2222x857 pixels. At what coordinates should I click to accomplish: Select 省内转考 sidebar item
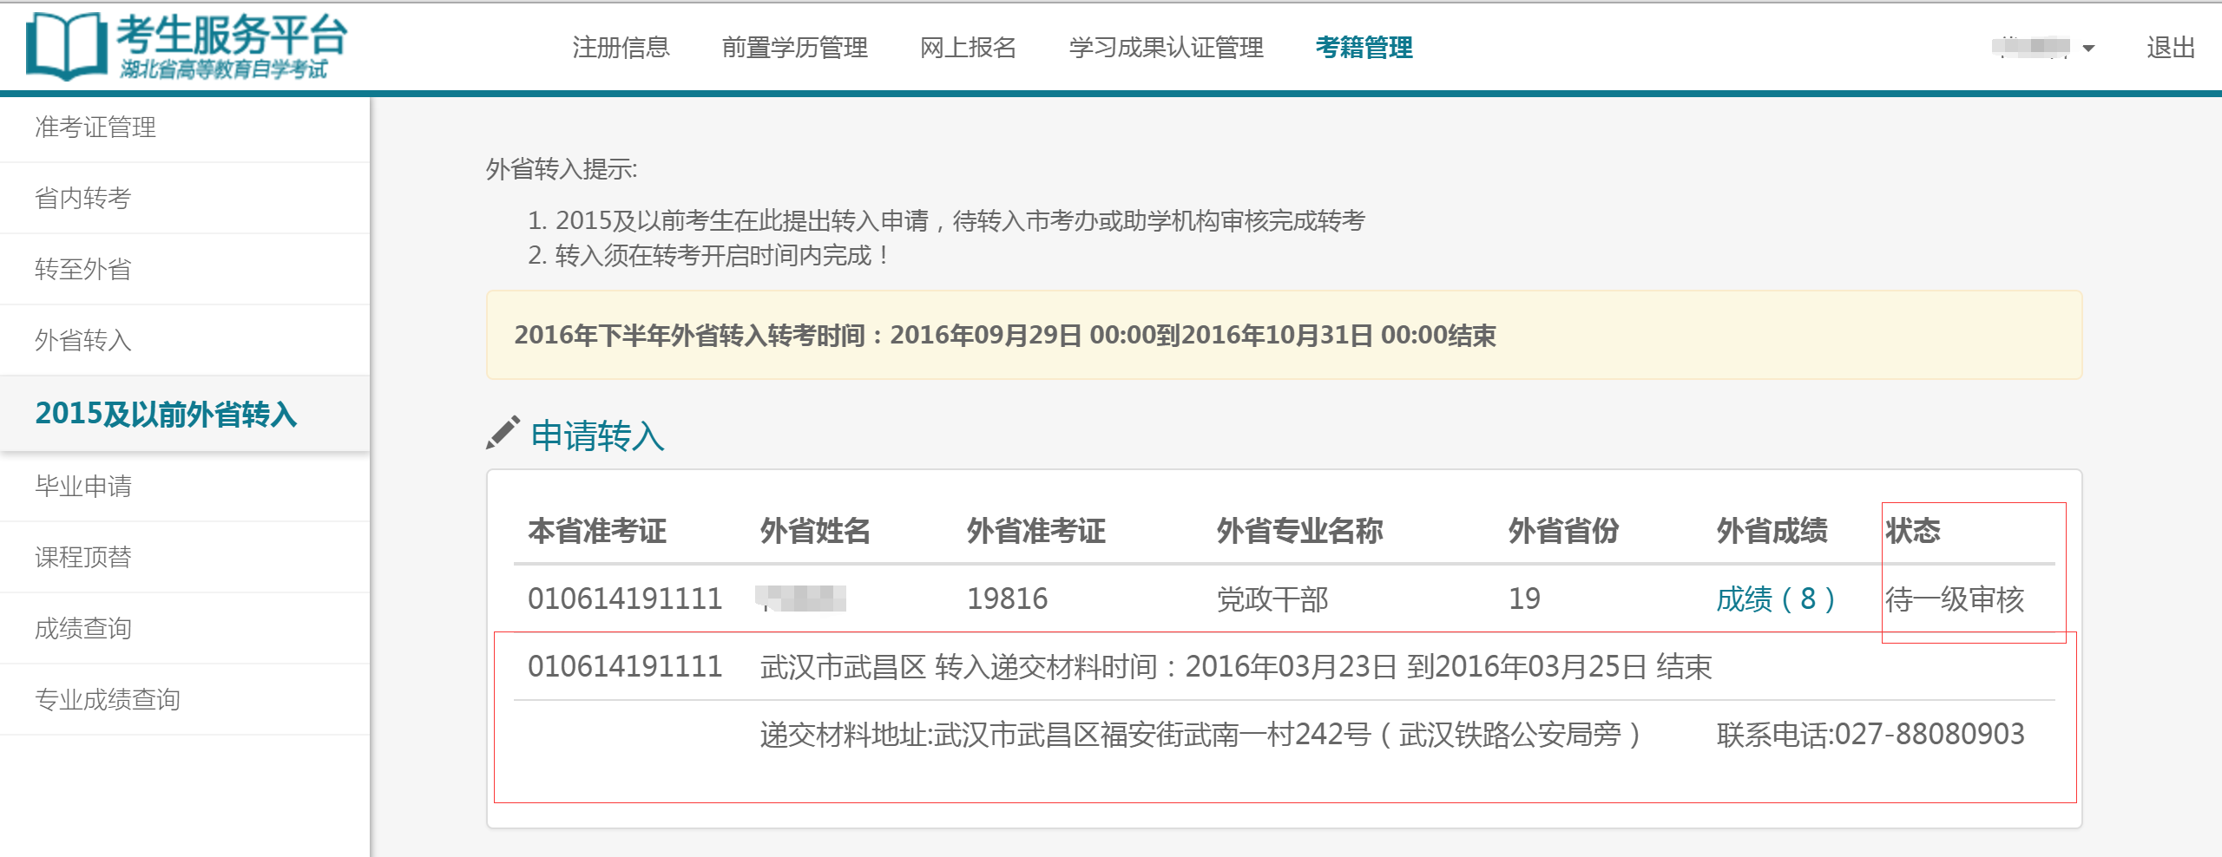coord(83,199)
